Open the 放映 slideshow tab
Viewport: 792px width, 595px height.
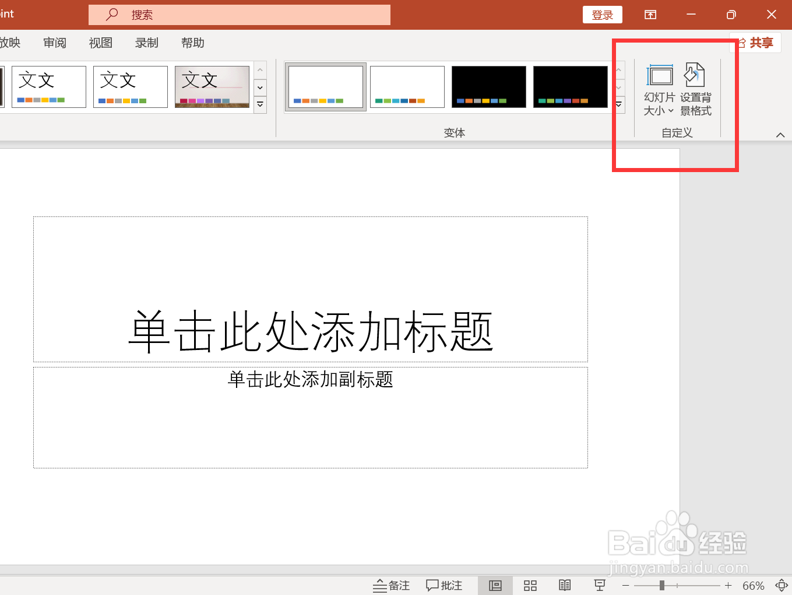10,43
